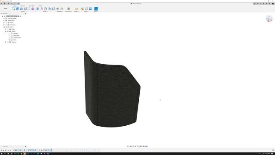Click the Offset Plane icon in Construct
The width and height of the screenshot is (275, 155).
click(69, 9)
